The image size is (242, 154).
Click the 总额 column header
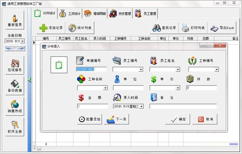206,38
